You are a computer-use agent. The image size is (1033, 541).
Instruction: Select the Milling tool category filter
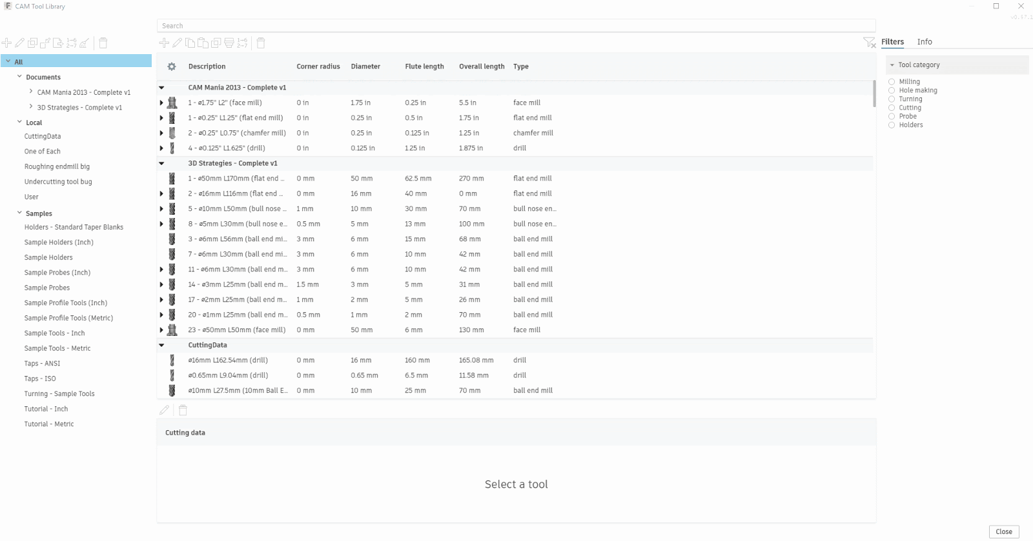click(892, 82)
